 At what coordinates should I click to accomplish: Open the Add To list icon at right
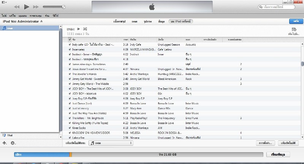[x=294, y=30]
